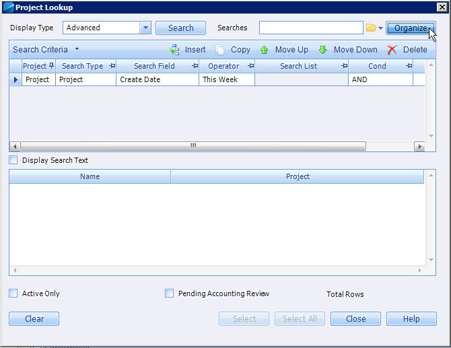Screen dimensions: 451x348
Task: Select the This Week operator cell
Action: (227, 79)
